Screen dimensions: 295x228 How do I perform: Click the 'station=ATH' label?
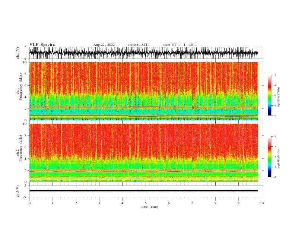pos(138,45)
